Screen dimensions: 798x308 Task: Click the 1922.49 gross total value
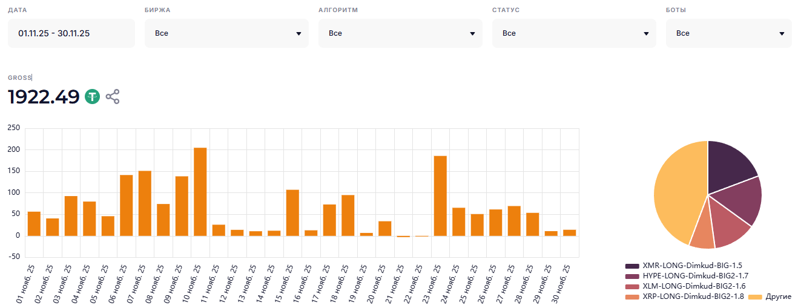click(44, 97)
